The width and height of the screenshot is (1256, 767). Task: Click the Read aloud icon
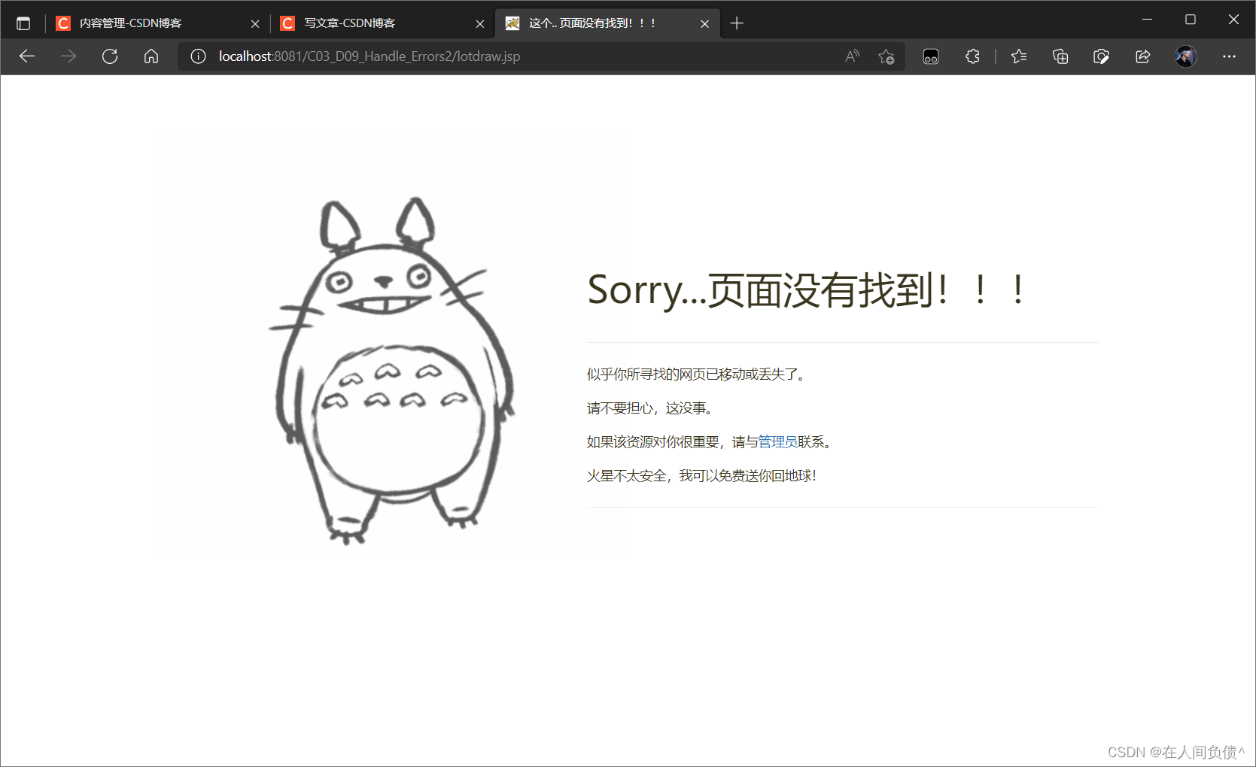852,56
